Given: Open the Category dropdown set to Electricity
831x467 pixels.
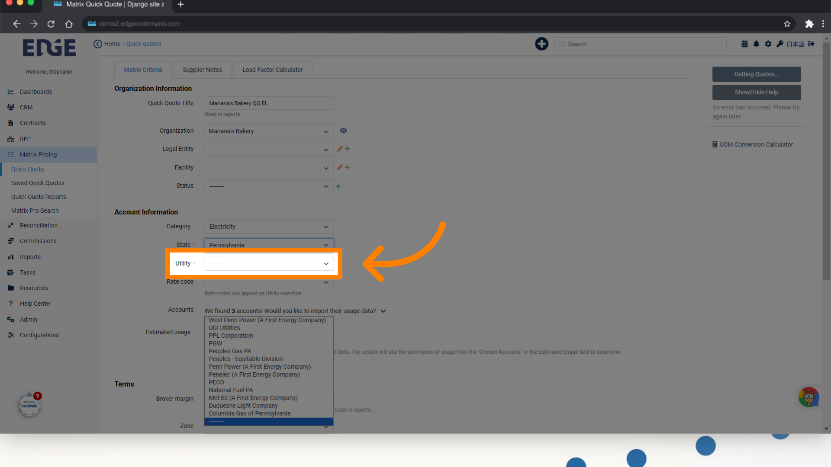Looking at the screenshot, I should (x=269, y=227).
